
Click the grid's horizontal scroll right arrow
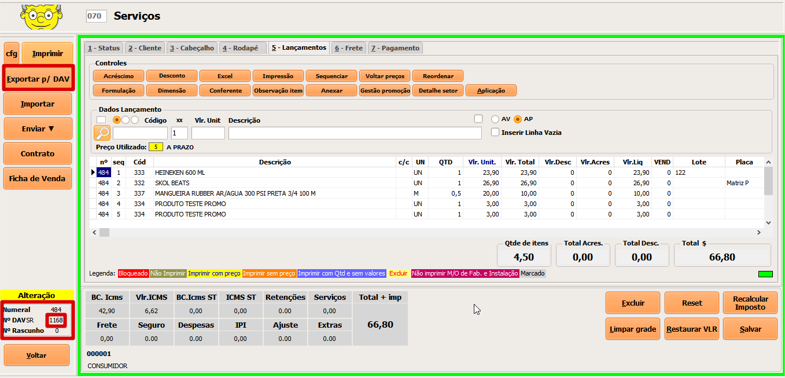point(759,232)
